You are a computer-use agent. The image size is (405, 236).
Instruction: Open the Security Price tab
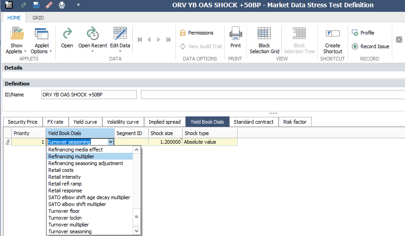(x=22, y=122)
